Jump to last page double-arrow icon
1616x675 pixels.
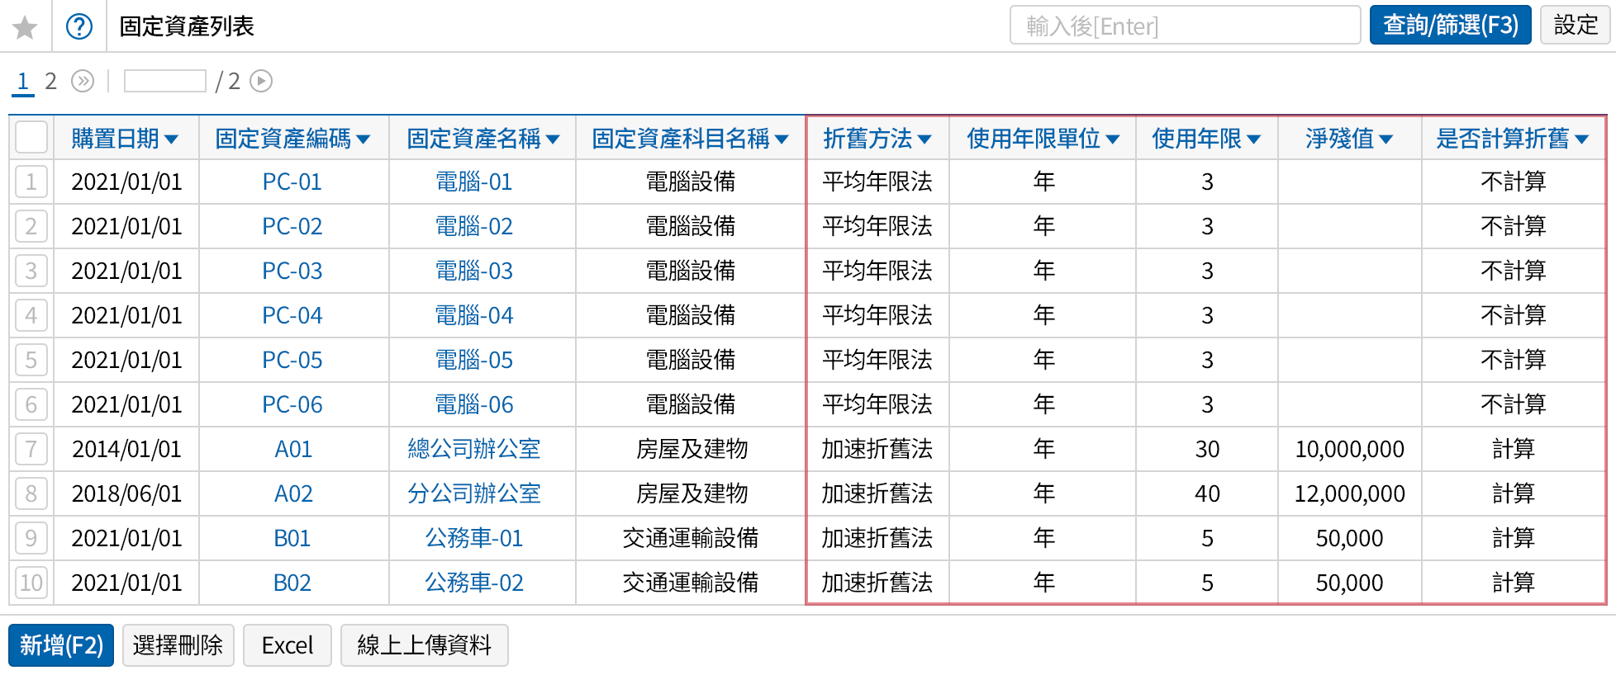coord(83,81)
